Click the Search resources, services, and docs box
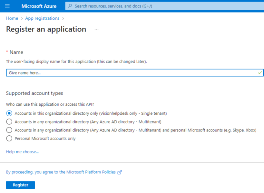This screenshot has height=193, width=264. [x=164, y=6]
